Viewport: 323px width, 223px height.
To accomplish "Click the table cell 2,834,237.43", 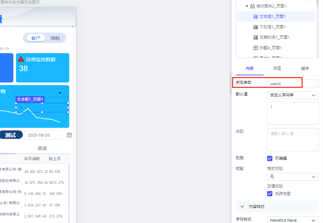I will click(35, 205).
